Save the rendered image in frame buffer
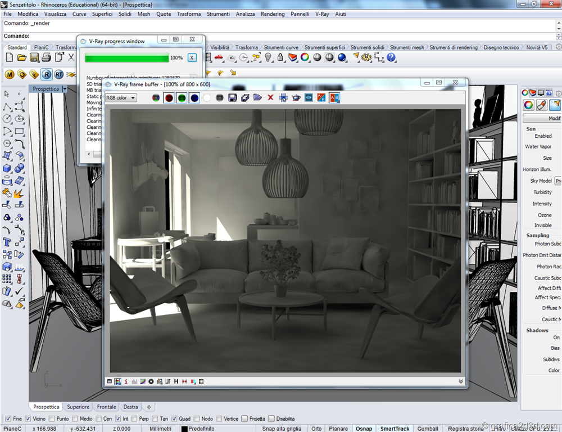Screen dimensions: 562x432 click(232, 98)
